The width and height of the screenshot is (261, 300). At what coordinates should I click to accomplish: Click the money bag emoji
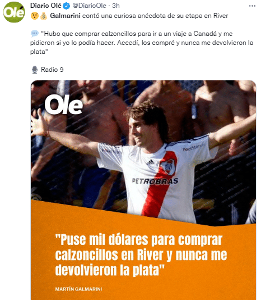click(x=44, y=16)
